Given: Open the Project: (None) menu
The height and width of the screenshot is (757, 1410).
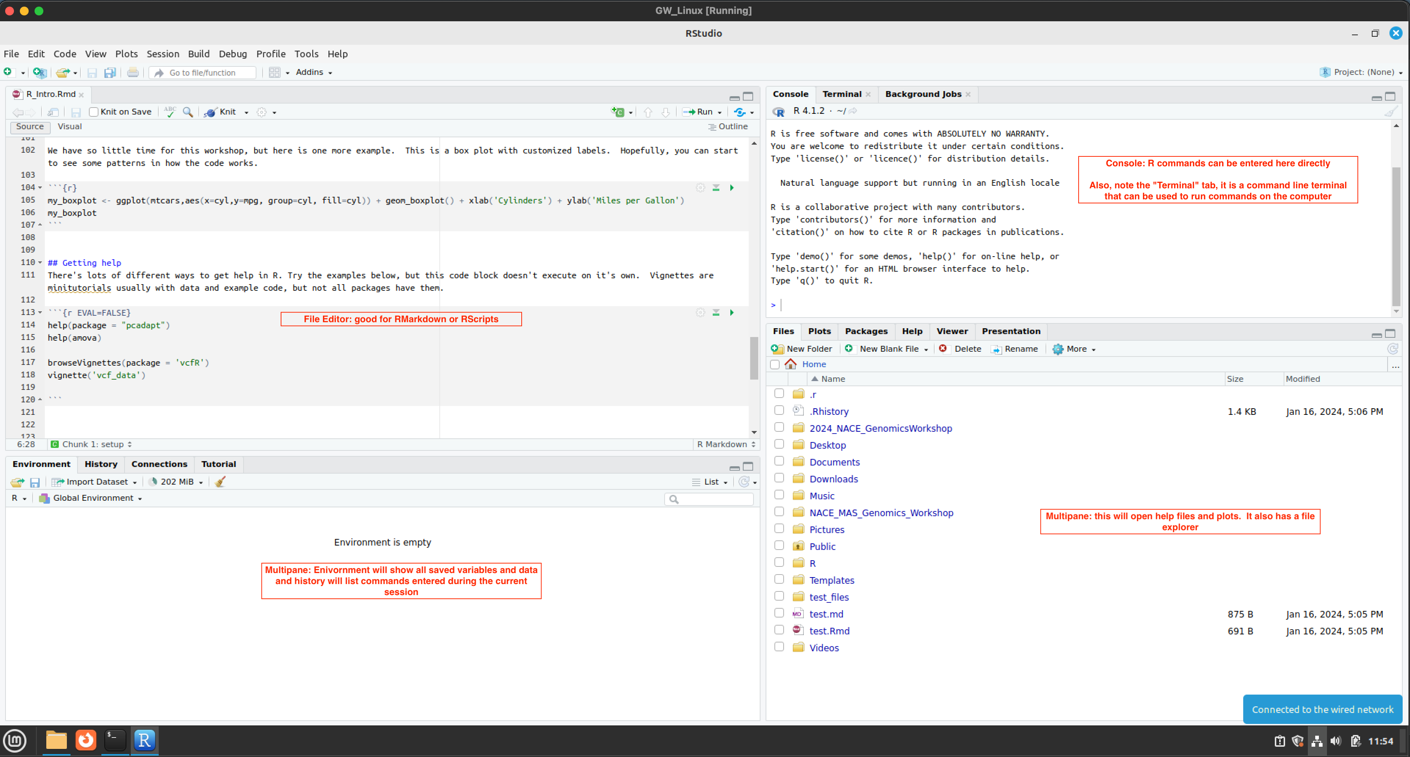Looking at the screenshot, I should 1361,72.
